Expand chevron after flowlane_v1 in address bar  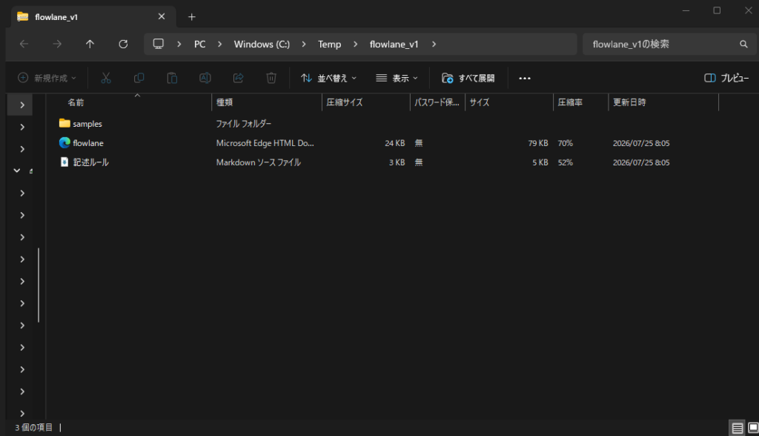pyautogui.click(x=434, y=44)
